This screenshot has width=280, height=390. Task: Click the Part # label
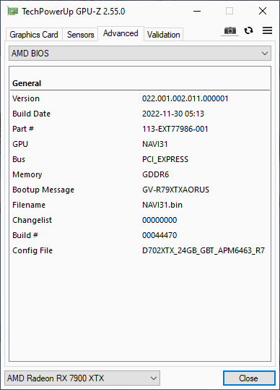click(x=23, y=129)
